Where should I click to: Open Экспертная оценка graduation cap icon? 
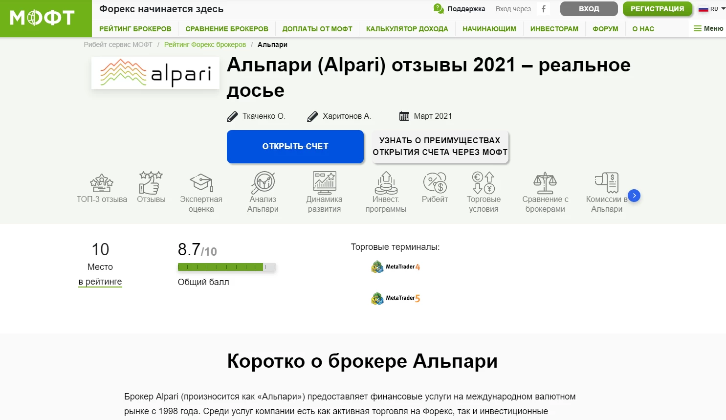coord(201,183)
